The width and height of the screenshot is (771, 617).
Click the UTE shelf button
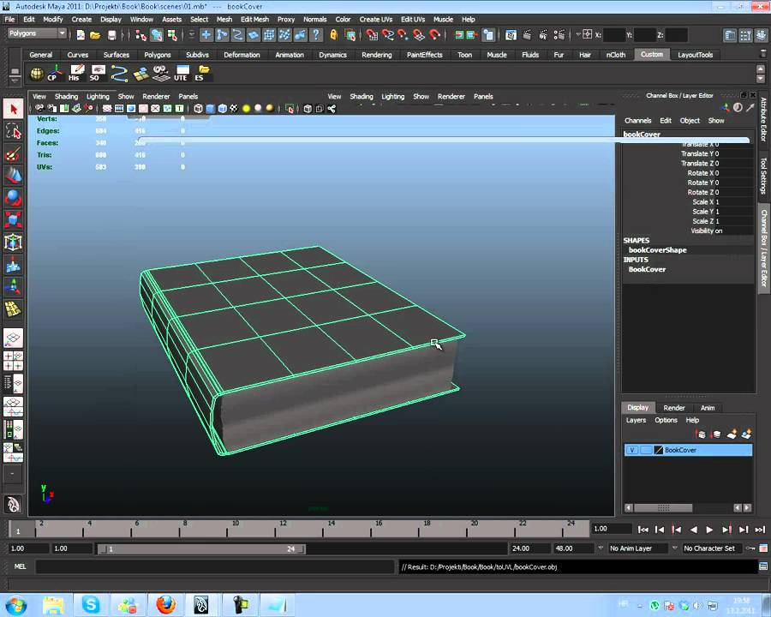pyautogui.click(x=181, y=73)
